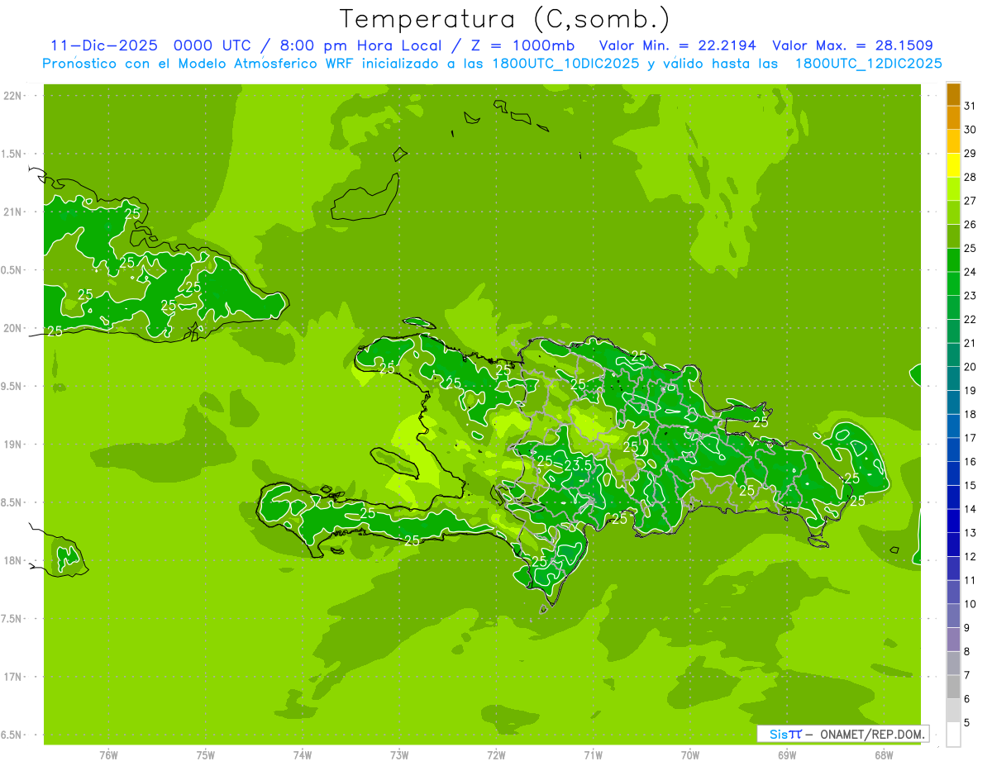This screenshot has height=766, width=992.
Task: Click 'Valor Min. = 22.2194' in the header
Action: (x=678, y=45)
